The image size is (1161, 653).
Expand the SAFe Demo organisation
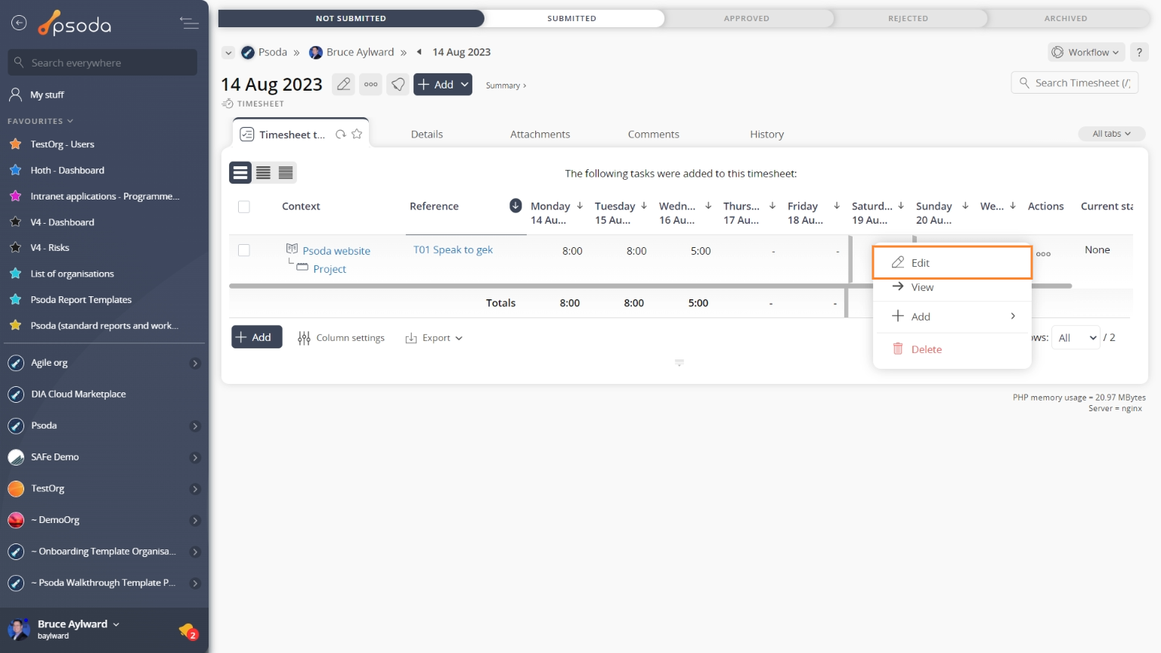[x=195, y=458]
